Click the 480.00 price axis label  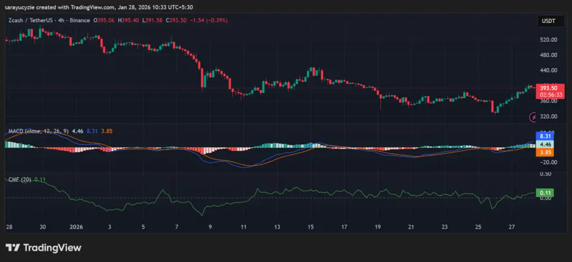[x=550, y=55]
